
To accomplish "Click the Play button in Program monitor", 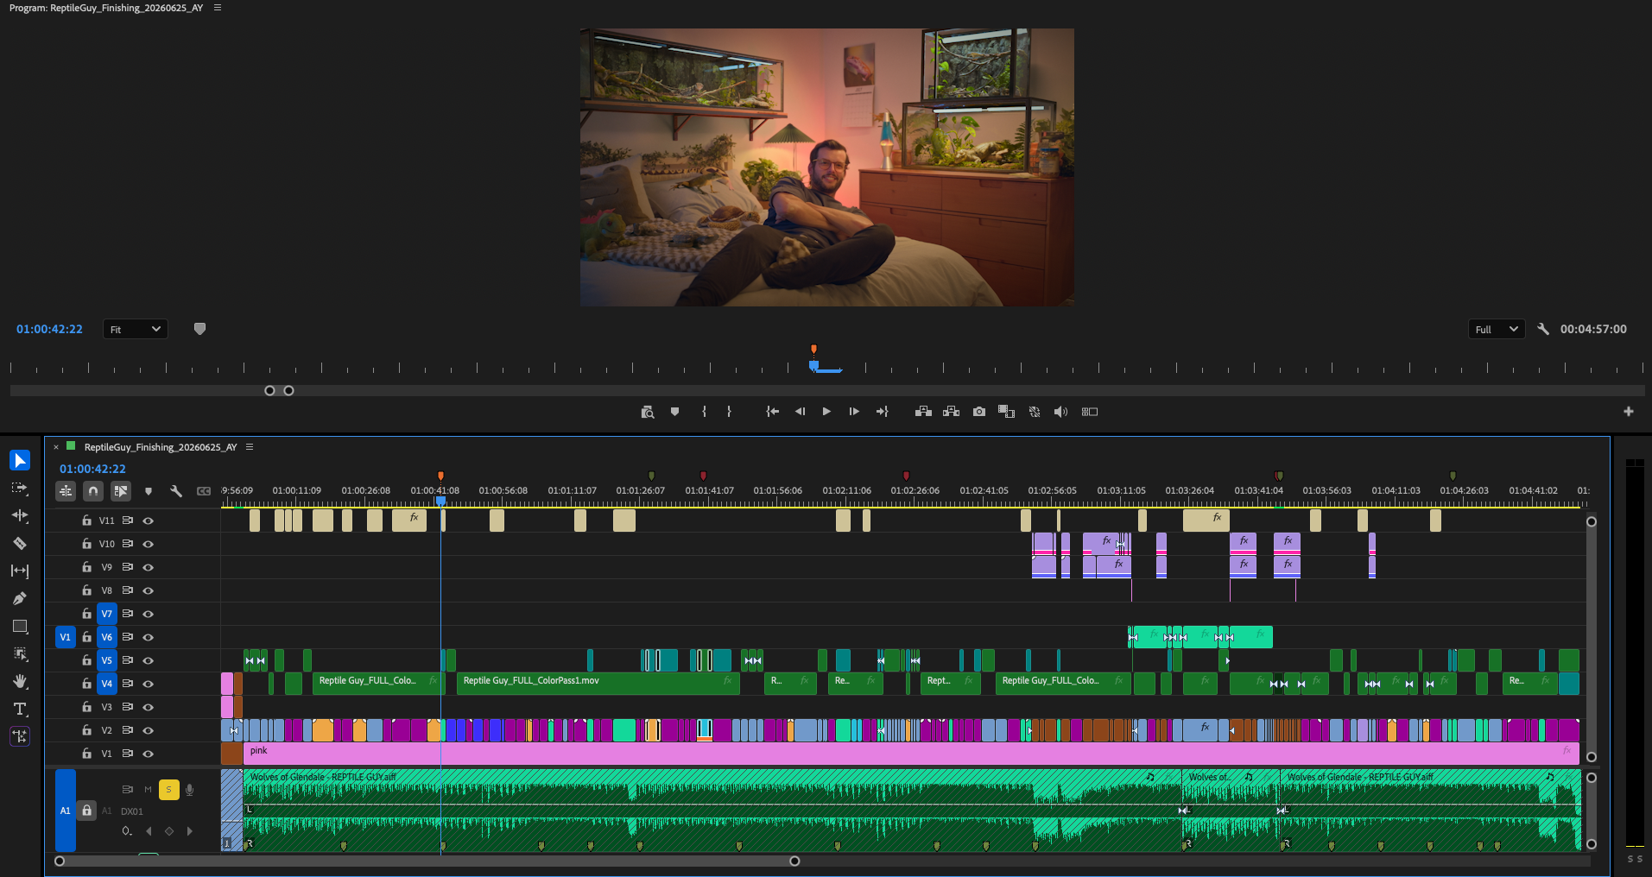I will point(826,412).
